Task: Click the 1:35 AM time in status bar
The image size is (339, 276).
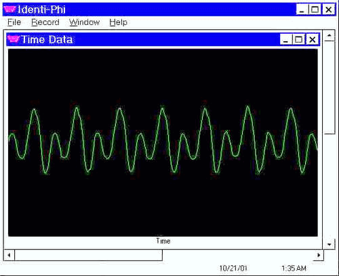Action: (x=294, y=269)
